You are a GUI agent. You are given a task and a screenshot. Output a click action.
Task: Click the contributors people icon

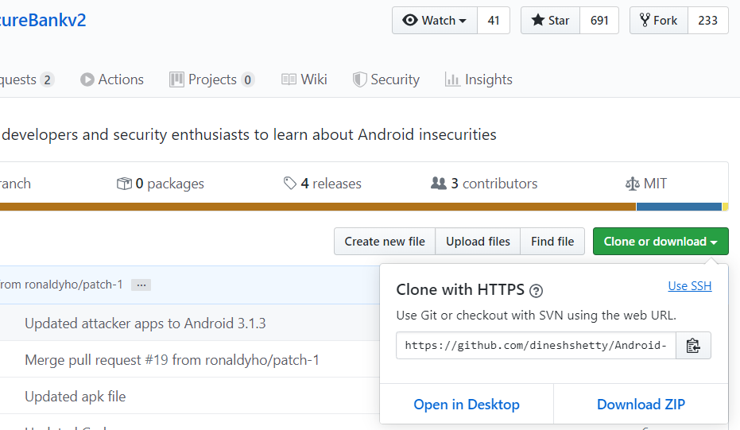pos(438,184)
